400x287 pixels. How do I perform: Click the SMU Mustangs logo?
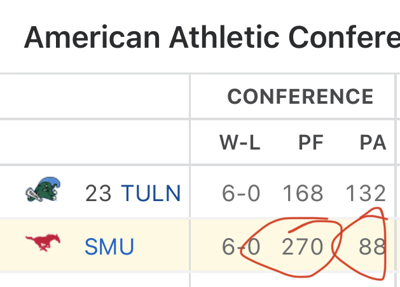pos(43,242)
